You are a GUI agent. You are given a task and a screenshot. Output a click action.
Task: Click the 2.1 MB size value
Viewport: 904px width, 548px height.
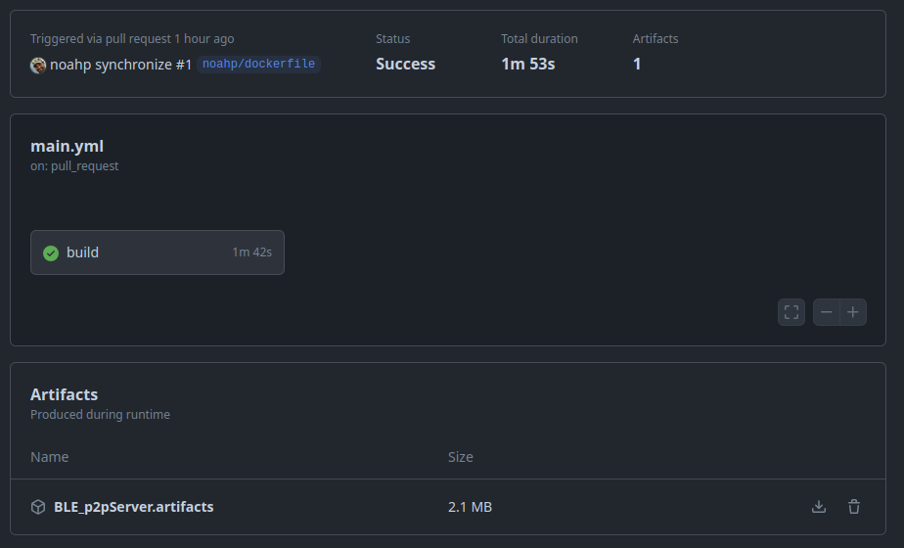coord(470,507)
